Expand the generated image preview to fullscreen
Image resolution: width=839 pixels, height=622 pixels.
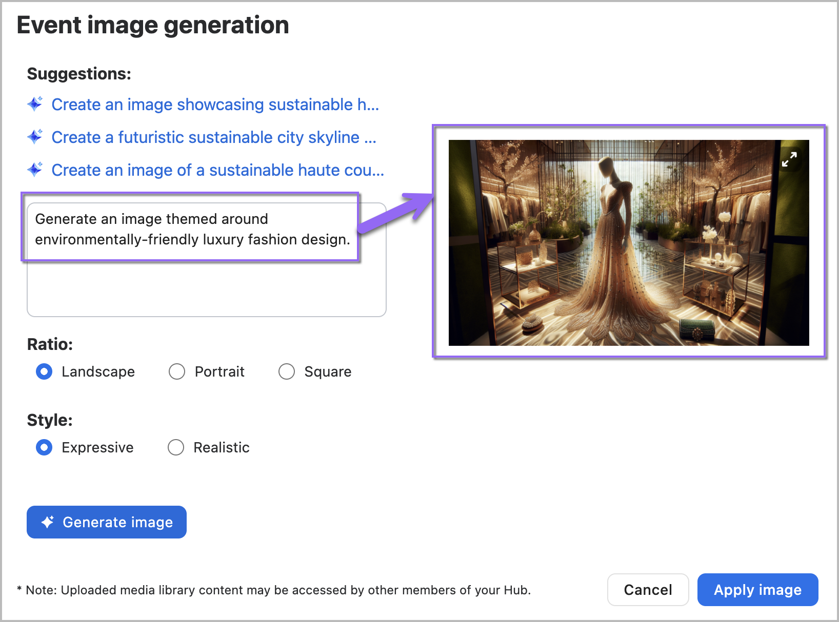click(x=789, y=159)
